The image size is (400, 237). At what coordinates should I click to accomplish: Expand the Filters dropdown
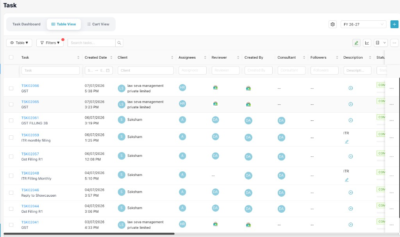50,43
